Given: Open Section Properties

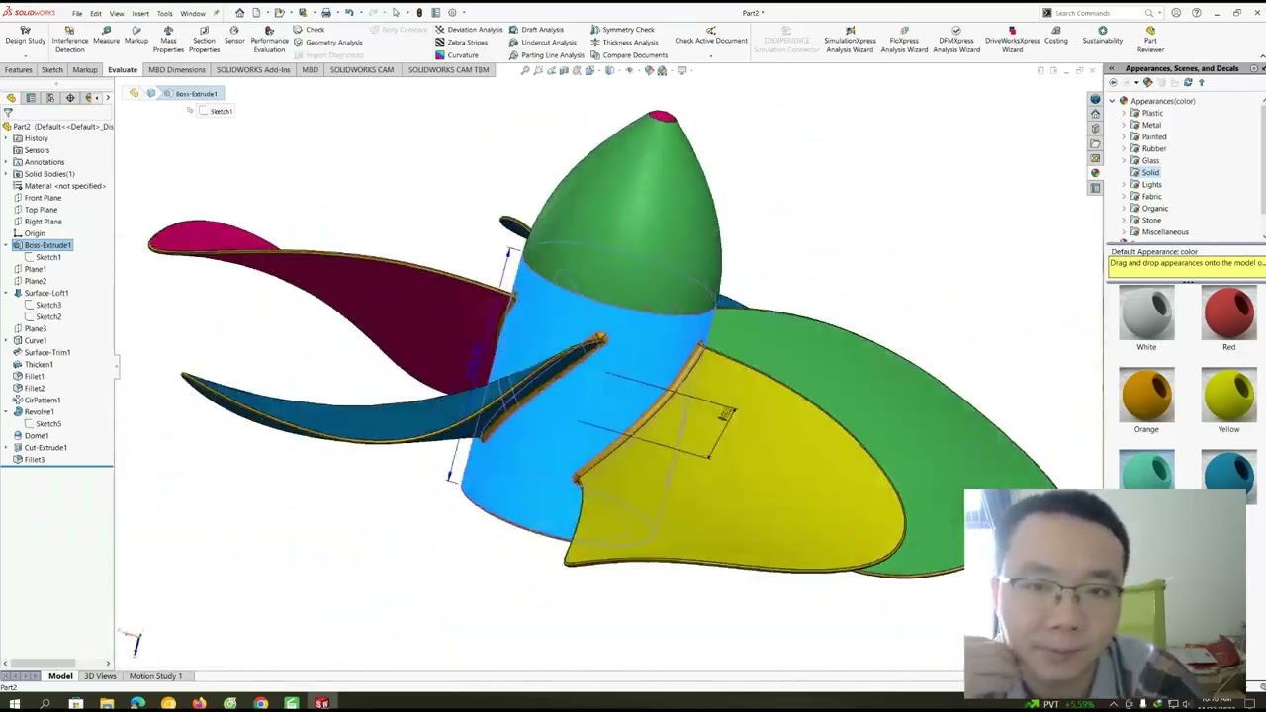Looking at the screenshot, I should (204, 40).
